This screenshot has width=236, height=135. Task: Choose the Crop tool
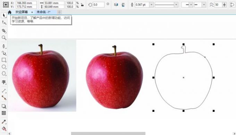pos(4,31)
